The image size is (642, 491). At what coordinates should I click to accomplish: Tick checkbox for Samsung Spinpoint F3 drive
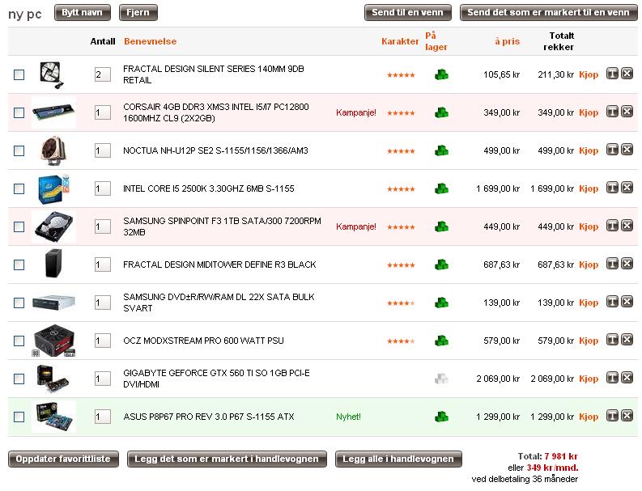tap(19, 226)
